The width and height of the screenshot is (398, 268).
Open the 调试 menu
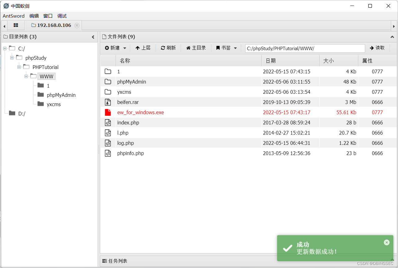pyautogui.click(x=62, y=16)
